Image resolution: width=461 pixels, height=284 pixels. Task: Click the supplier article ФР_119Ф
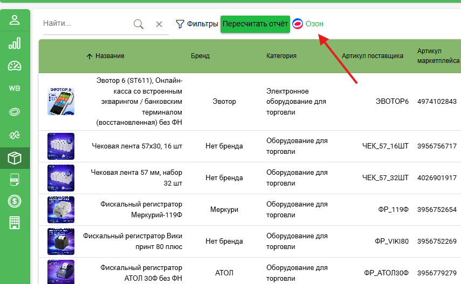click(x=393, y=209)
